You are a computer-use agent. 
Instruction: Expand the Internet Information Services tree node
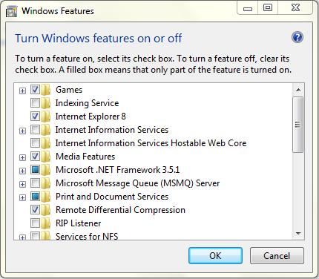pyautogui.click(x=22, y=131)
